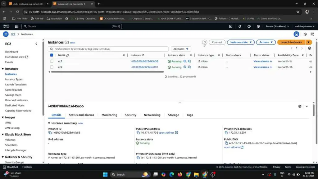318x179 pixels.
Task: Open the help question mark icon
Action: 249,26
